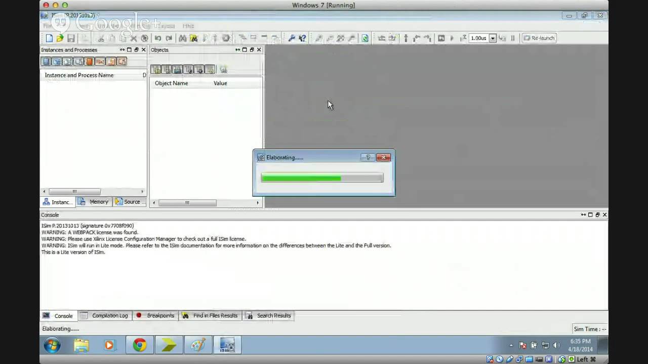Open the Search Results tab
648x364 pixels.
pyautogui.click(x=269, y=315)
